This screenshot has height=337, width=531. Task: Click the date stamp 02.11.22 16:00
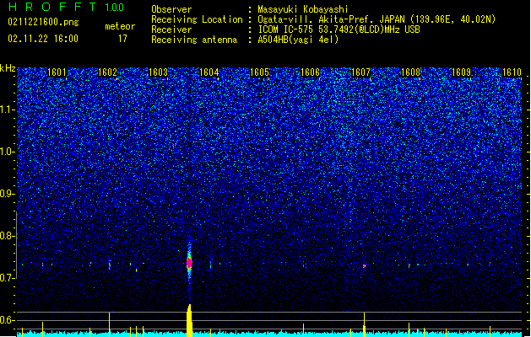click(43, 39)
